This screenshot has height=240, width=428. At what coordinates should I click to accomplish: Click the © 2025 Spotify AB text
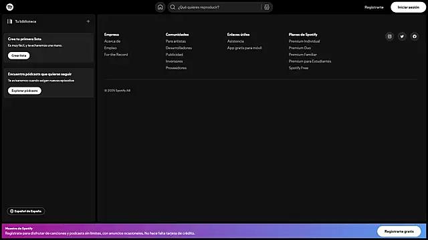pyautogui.click(x=118, y=91)
